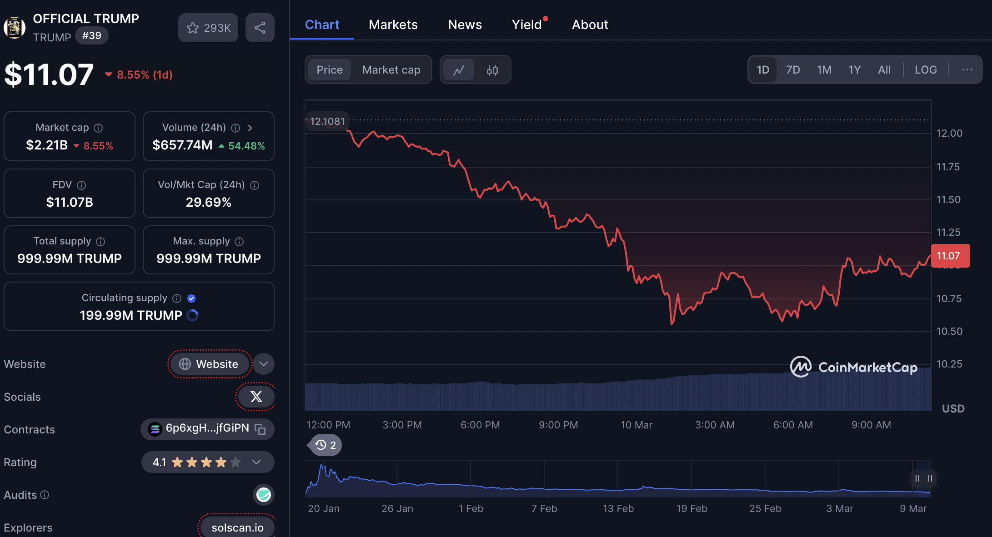Open Max. supply info icon
This screenshot has width=992, height=537.
tap(239, 242)
